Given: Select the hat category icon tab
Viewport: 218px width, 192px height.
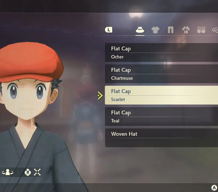Looking at the screenshot, I should 140,30.
